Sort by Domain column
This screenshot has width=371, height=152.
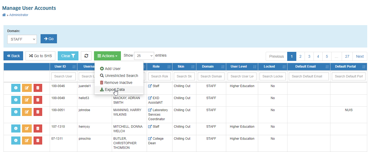coord(211,67)
